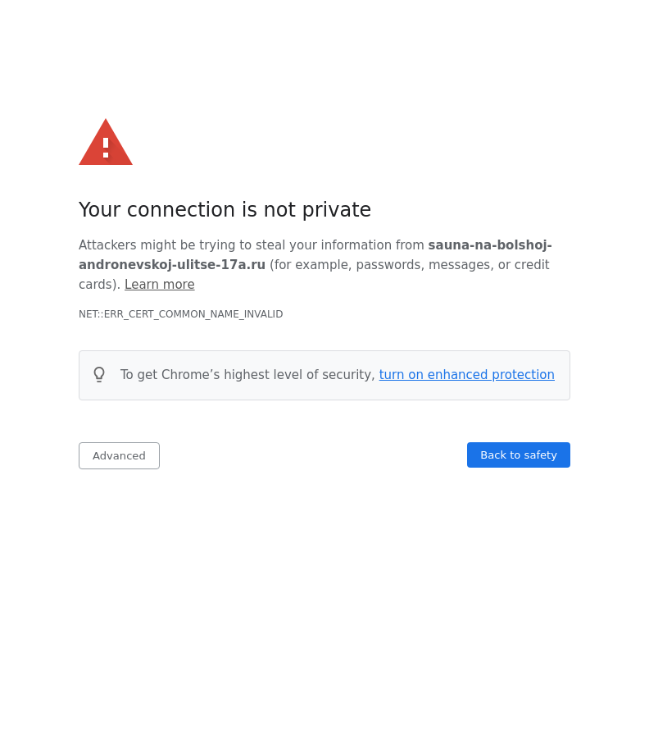The width and height of the screenshot is (649, 754).
Task: Expand details with the Advanced button
Action: pos(119,455)
